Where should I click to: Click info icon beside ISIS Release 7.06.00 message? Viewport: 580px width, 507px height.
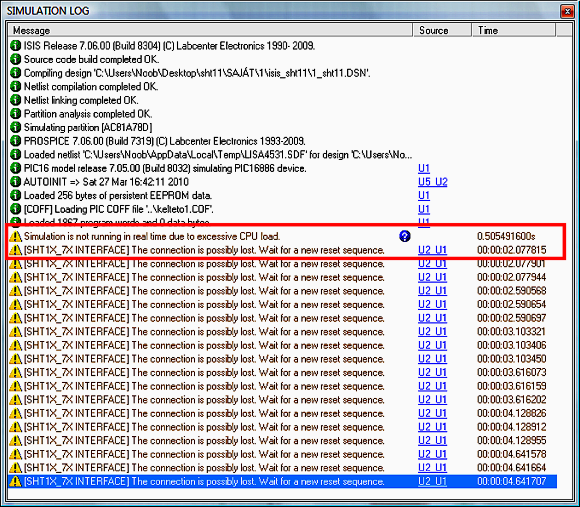(15, 46)
